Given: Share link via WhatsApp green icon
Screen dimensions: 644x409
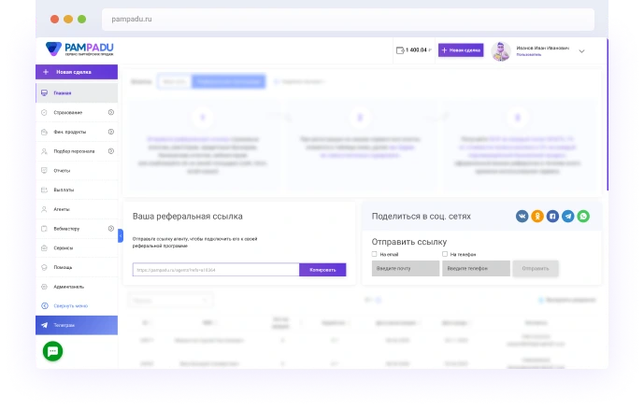Looking at the screenshot, I should click(584, 216).
